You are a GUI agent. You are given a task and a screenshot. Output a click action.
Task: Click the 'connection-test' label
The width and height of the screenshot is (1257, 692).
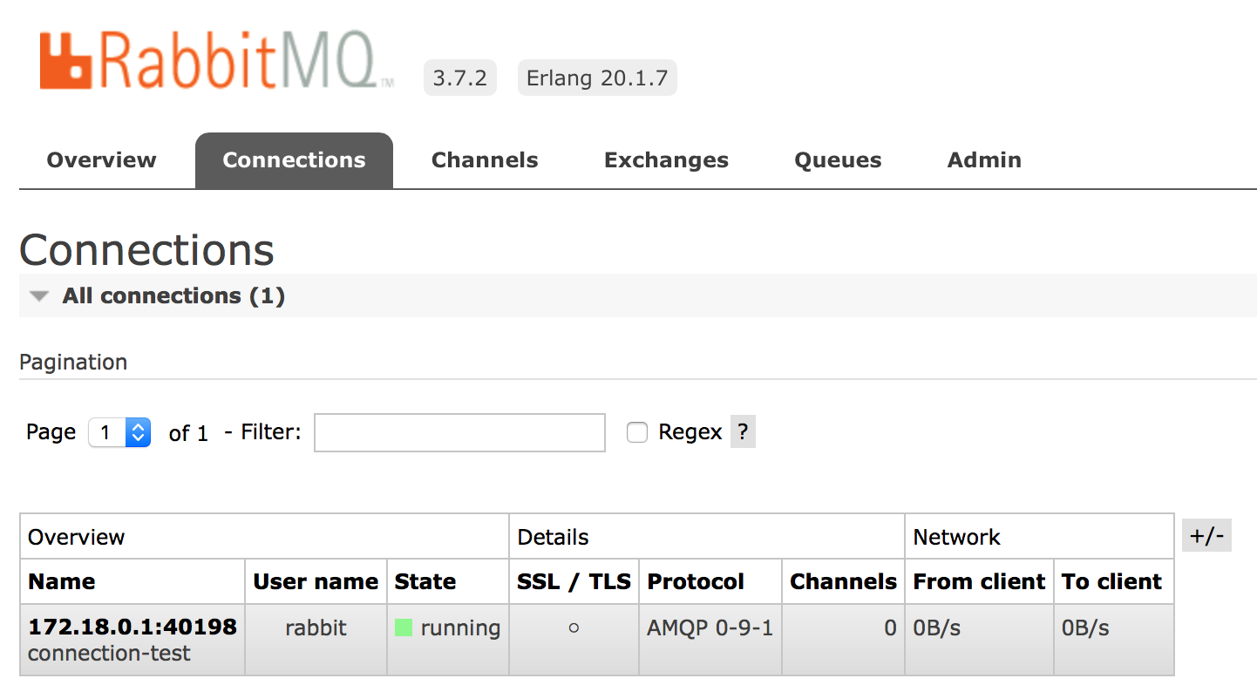[109, 654]
